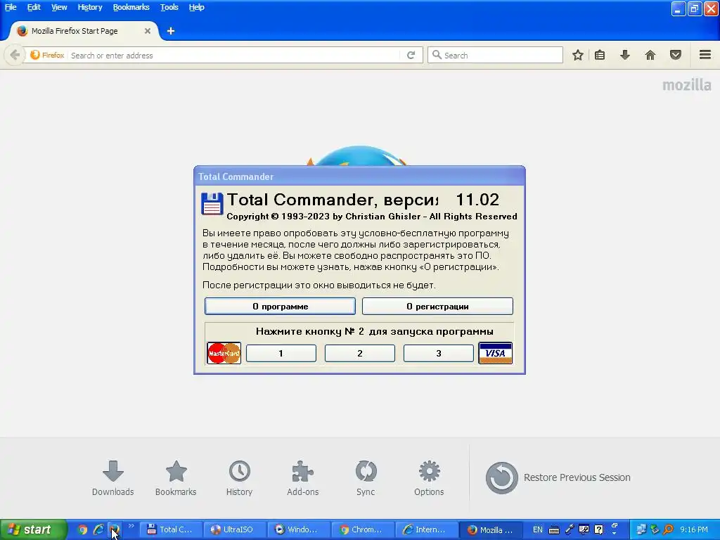The width and height of the screenshot is (720, 540).
Task: Open the Edit menu
Action: click(x=34, y=7)
